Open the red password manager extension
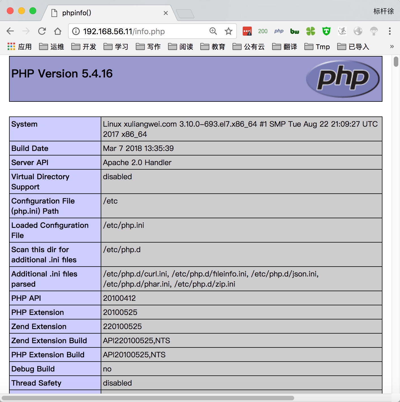400x402 pixels. [x=247, y=31]
